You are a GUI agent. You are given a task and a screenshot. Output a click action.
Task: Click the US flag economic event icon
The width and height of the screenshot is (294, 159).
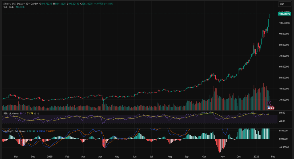pyautogui.click(x=269, y=108)
